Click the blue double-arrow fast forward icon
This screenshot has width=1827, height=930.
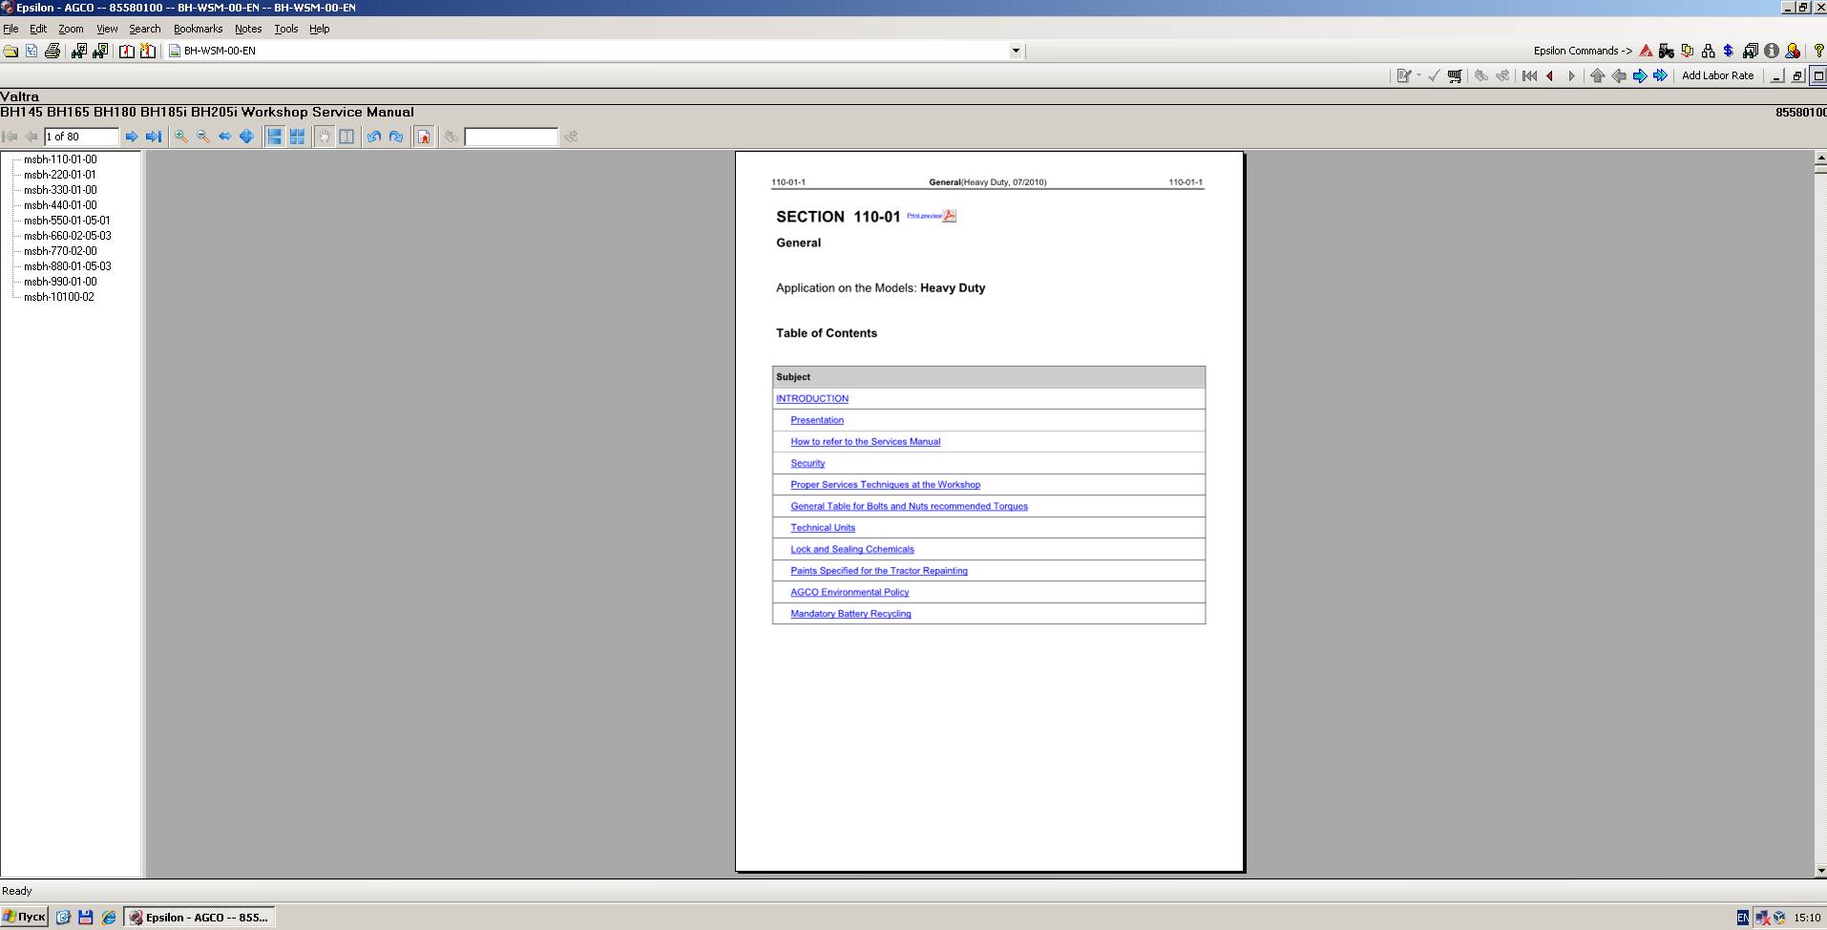click(1661, 75)
